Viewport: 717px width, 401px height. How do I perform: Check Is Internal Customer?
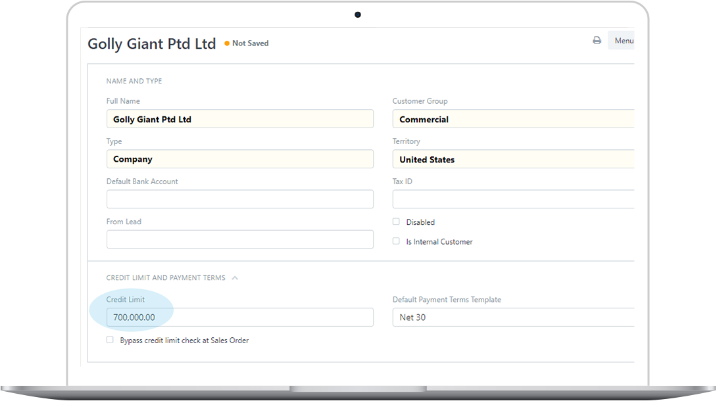tap(396, 241)
